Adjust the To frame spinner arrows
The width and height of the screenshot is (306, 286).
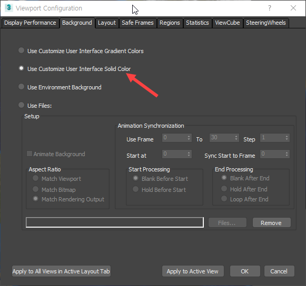[x=236, y=138]
